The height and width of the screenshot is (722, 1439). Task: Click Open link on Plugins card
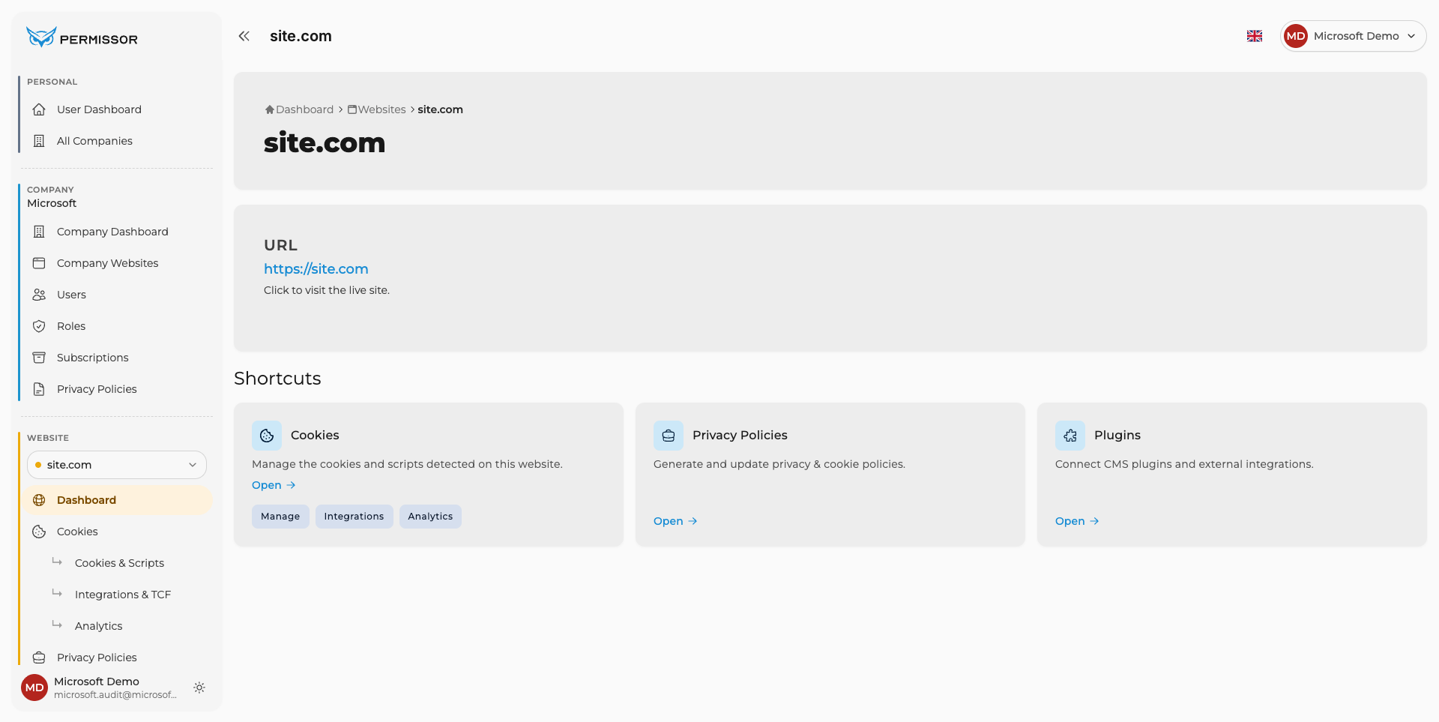point(1077,521)
